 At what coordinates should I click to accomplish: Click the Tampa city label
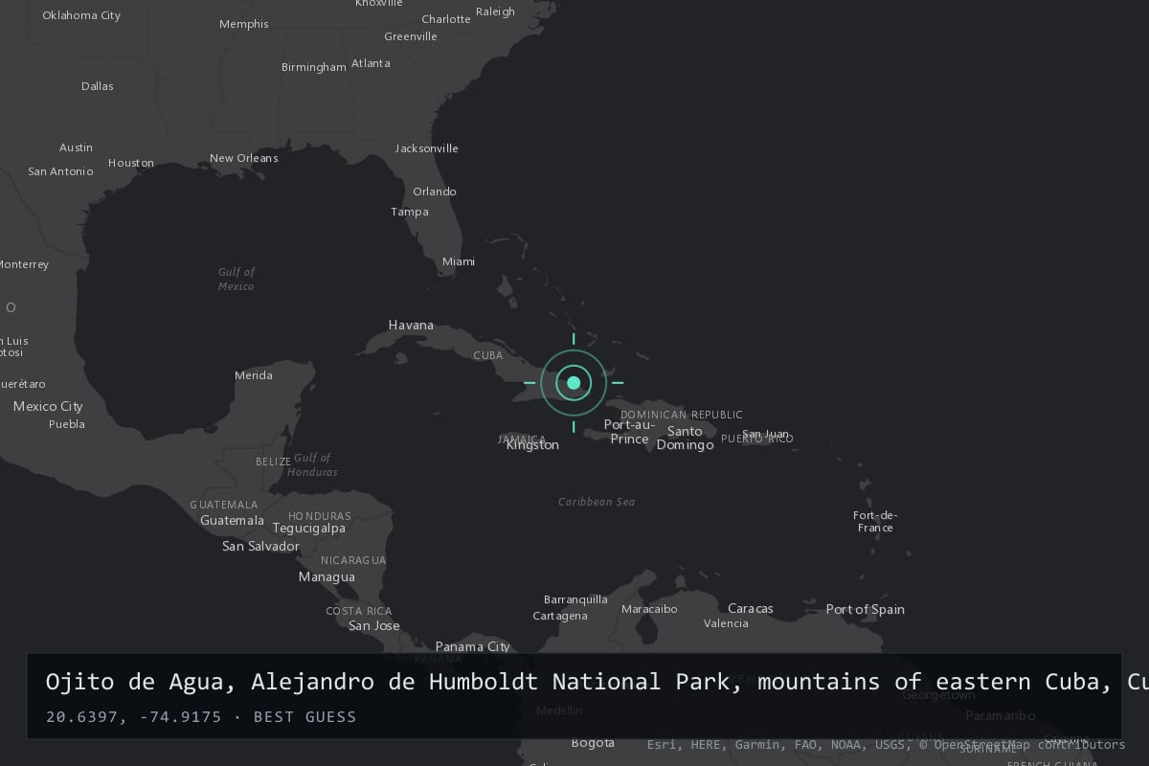point(410,212)
